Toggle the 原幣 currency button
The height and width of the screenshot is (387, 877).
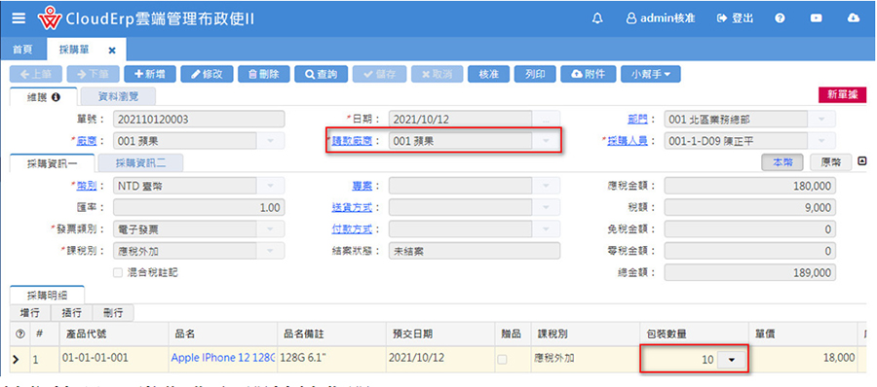click(x=830, y=162)
